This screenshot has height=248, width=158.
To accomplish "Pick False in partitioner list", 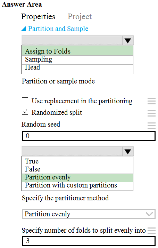I will point(77,169).
